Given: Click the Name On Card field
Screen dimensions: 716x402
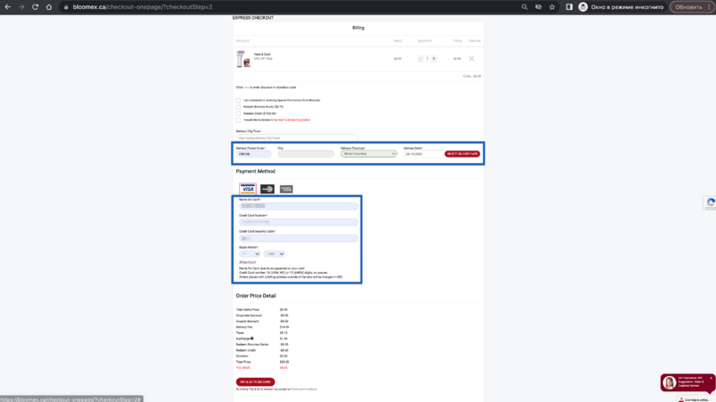Looking at the screenshot, I should point(299,206).
